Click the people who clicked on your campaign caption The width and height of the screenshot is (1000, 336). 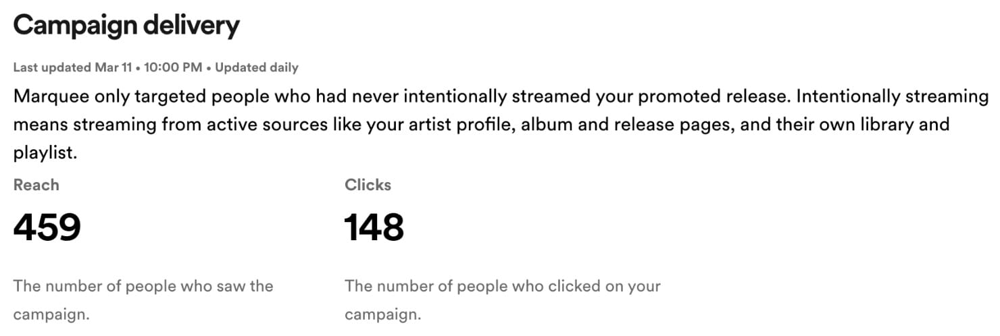(502, 286)
